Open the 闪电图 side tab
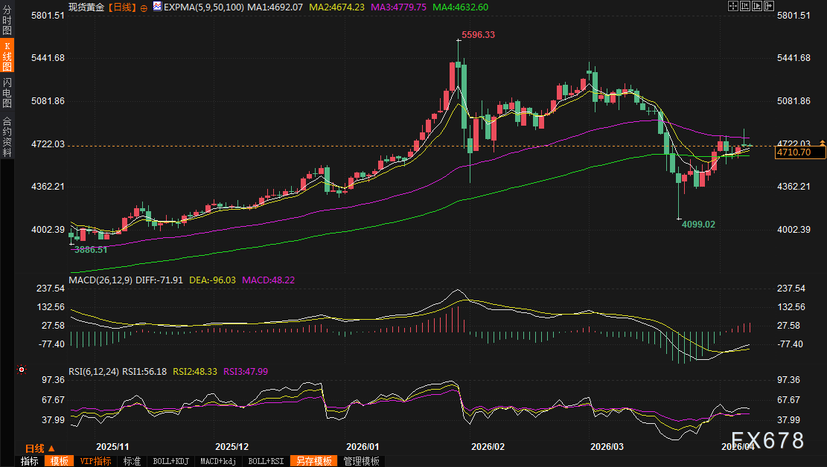The width and height of the screenshot is (827, 467). (7, 92)
